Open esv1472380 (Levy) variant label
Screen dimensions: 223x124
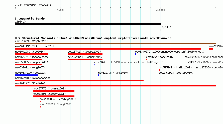tap(209, 68)
